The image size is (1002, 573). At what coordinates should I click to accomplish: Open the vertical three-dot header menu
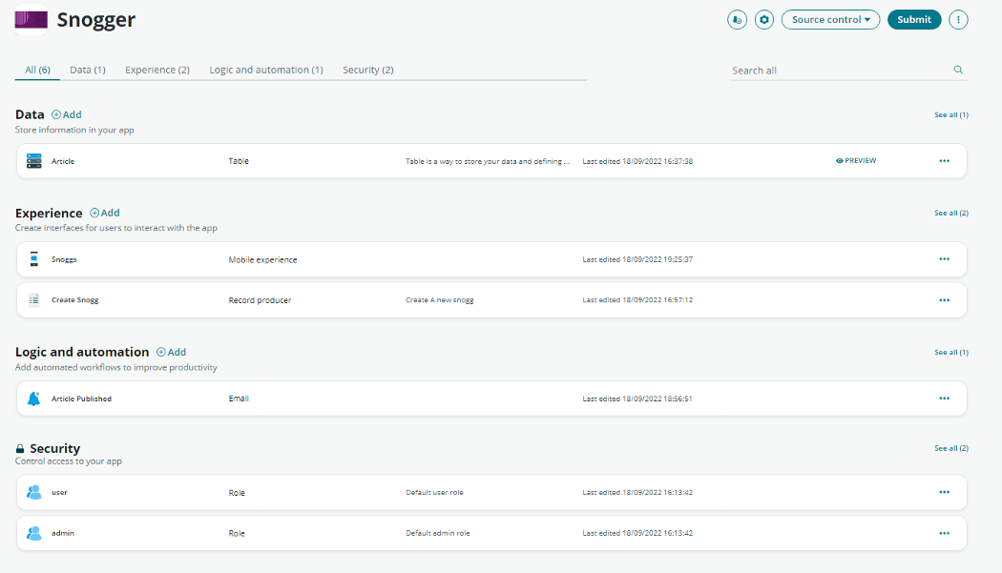[958, 20]
